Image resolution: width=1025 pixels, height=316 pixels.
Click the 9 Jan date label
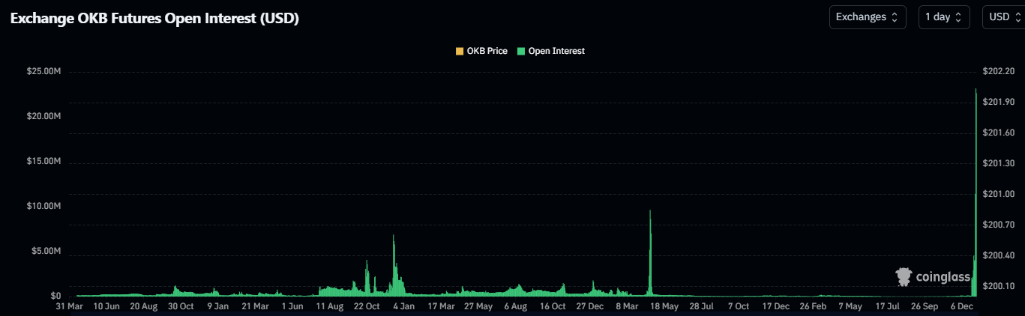point(217,306)
